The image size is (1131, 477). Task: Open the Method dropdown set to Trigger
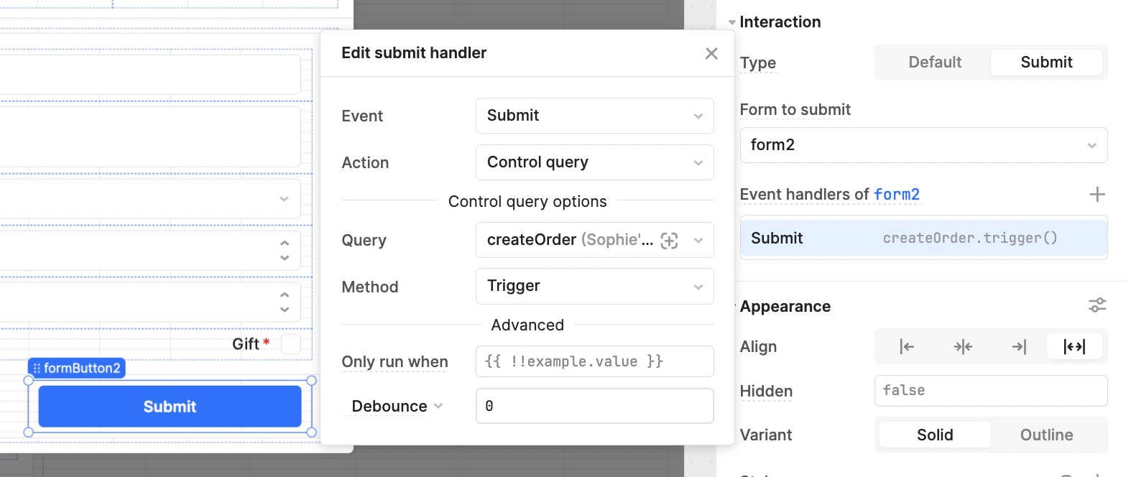(x=594, y=286)
